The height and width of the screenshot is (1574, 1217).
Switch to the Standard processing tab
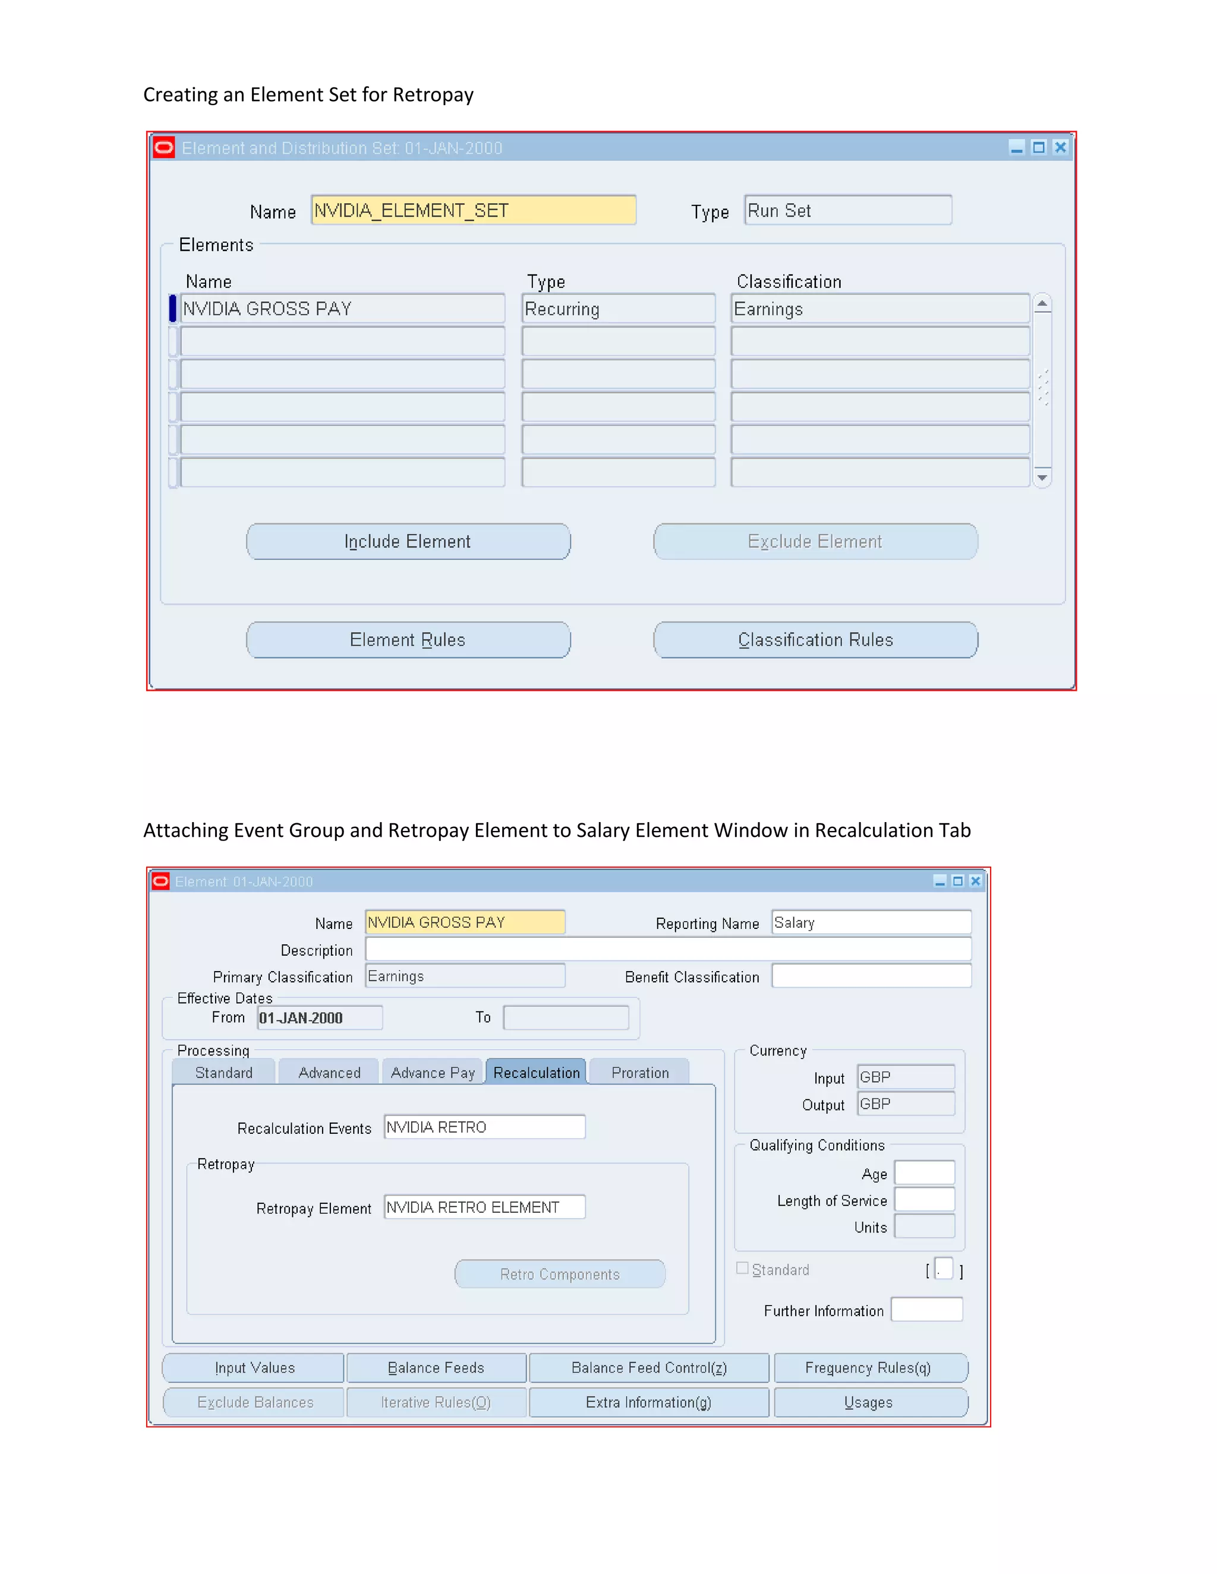coord(223,1072)
